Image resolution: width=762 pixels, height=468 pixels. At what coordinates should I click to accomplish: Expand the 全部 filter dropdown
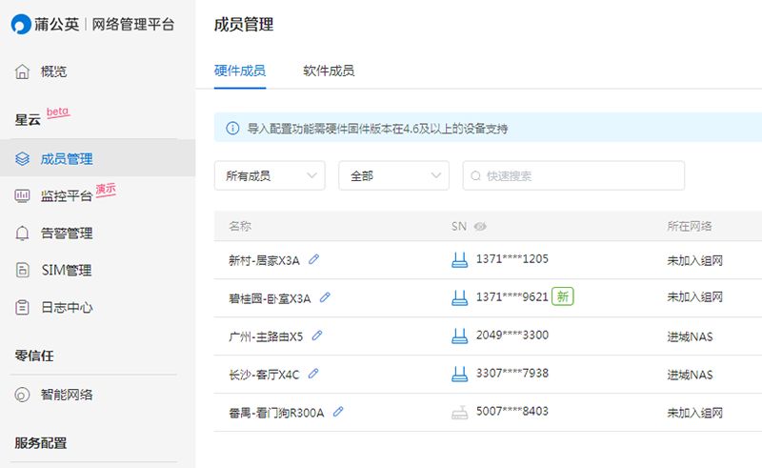point(393,175)
